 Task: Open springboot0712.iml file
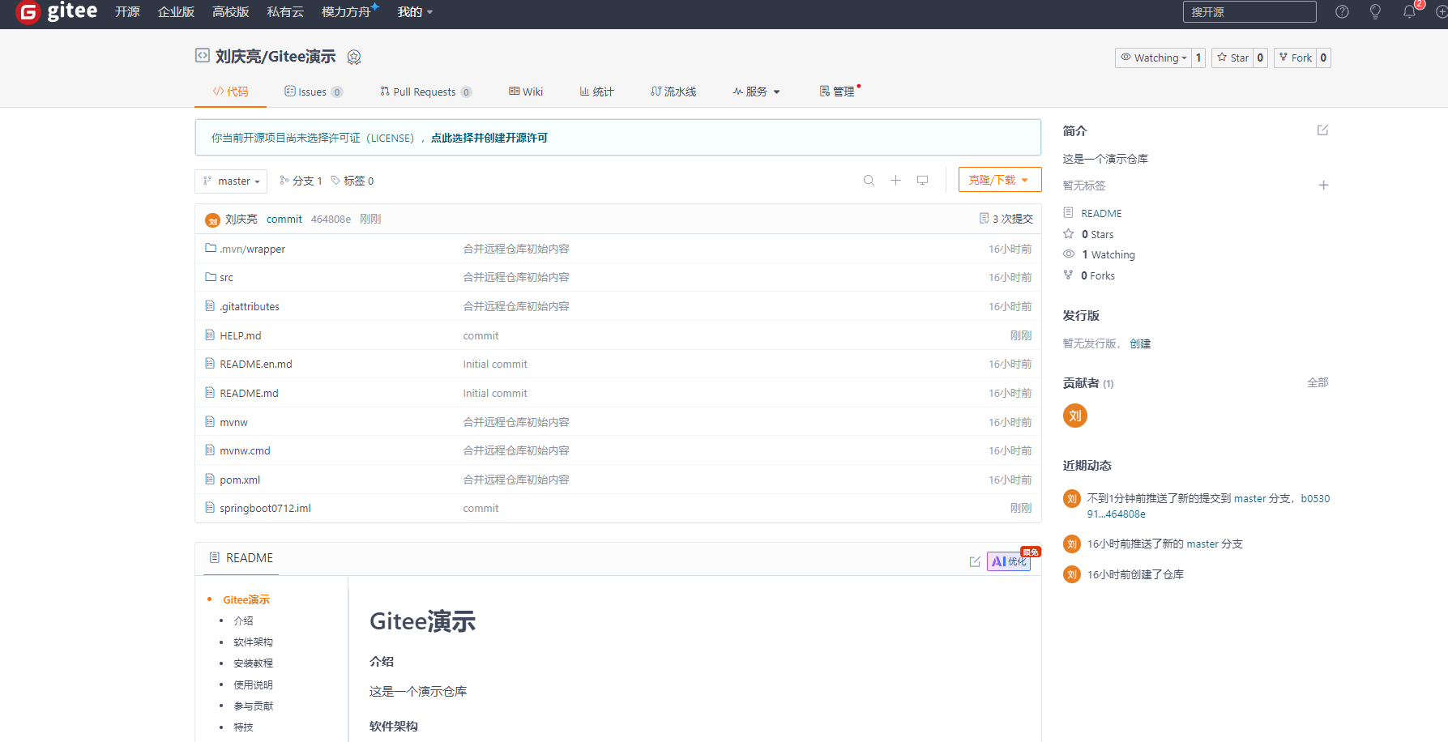[265, 508]
